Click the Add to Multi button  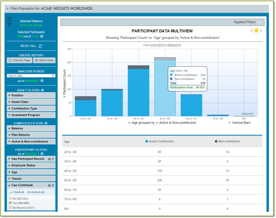click(44, 60)
